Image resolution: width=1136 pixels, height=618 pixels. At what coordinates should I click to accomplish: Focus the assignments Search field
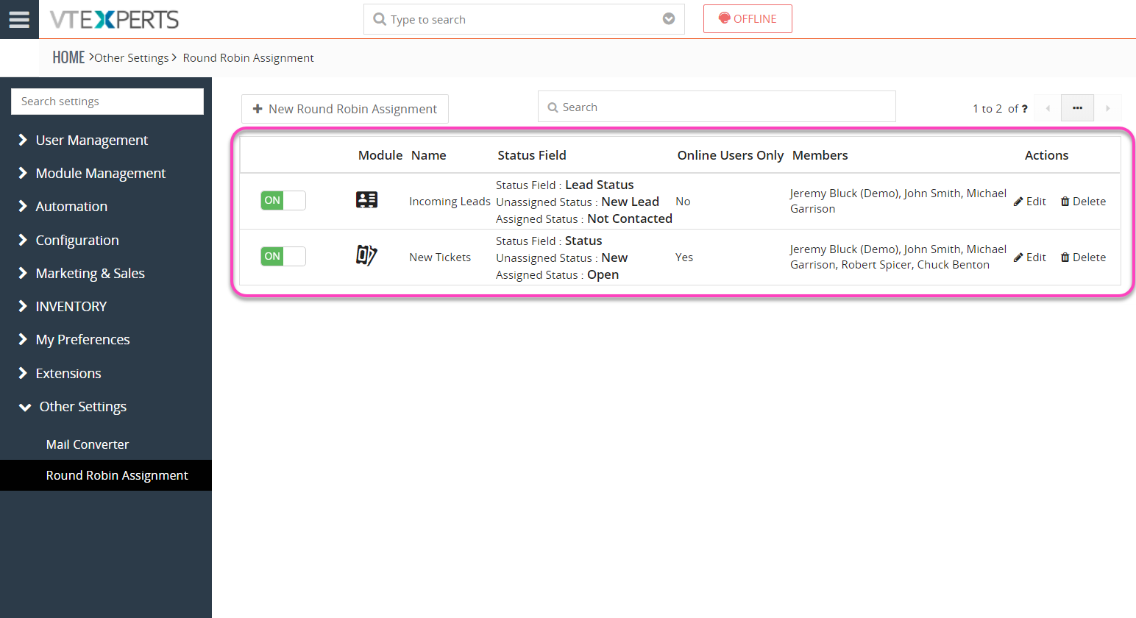[x=717, y=107]
